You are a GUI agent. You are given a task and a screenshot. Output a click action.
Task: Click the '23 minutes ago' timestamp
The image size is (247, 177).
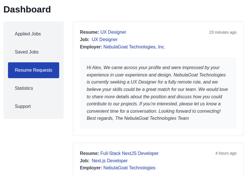[x=223, y=32]
